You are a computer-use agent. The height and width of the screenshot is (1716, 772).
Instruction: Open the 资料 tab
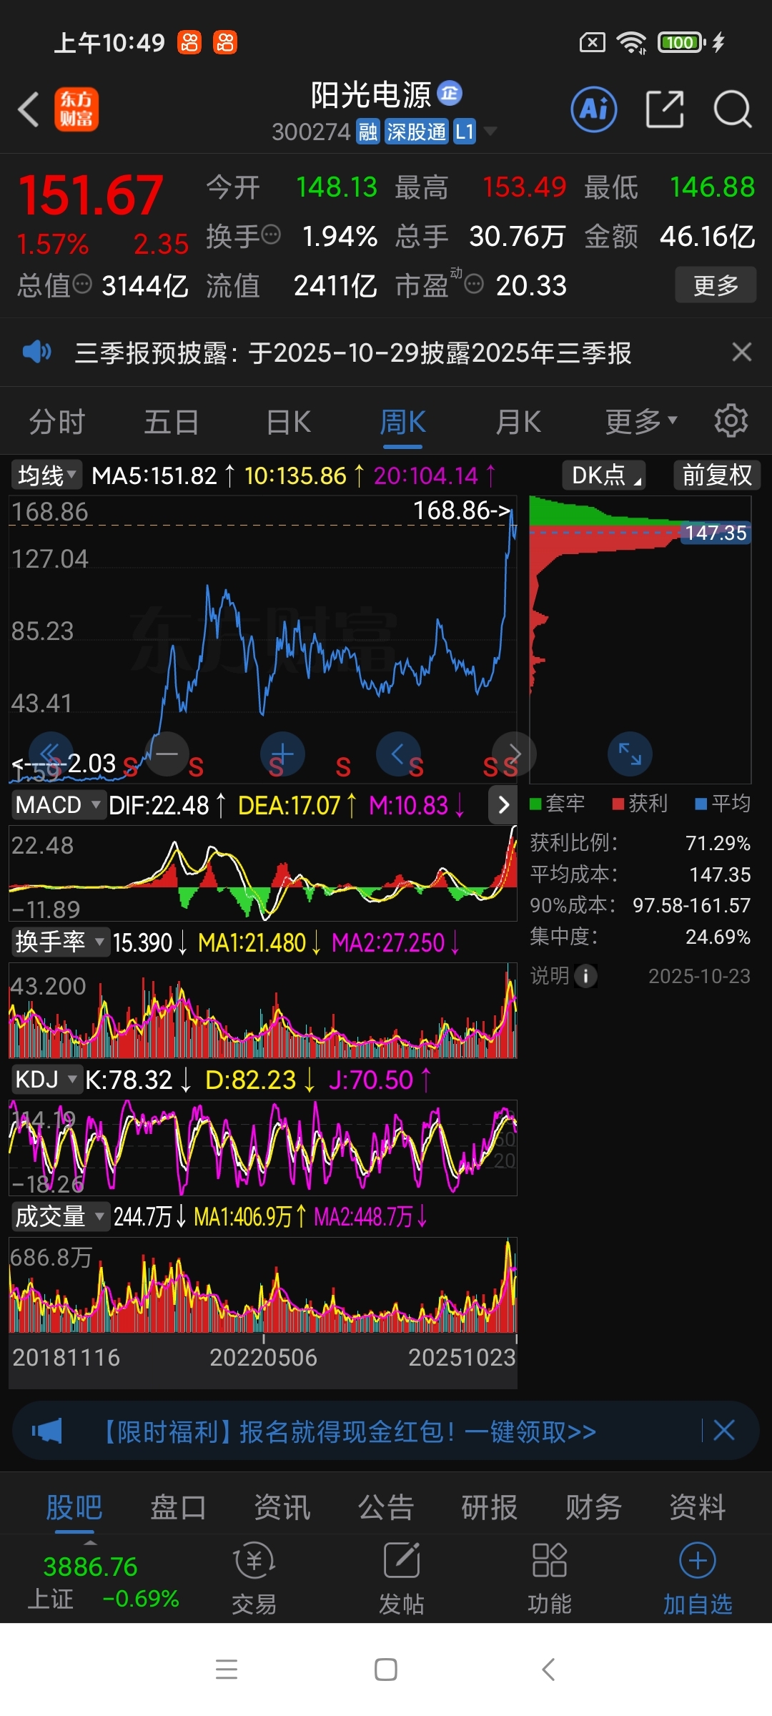coord(697,1507)
